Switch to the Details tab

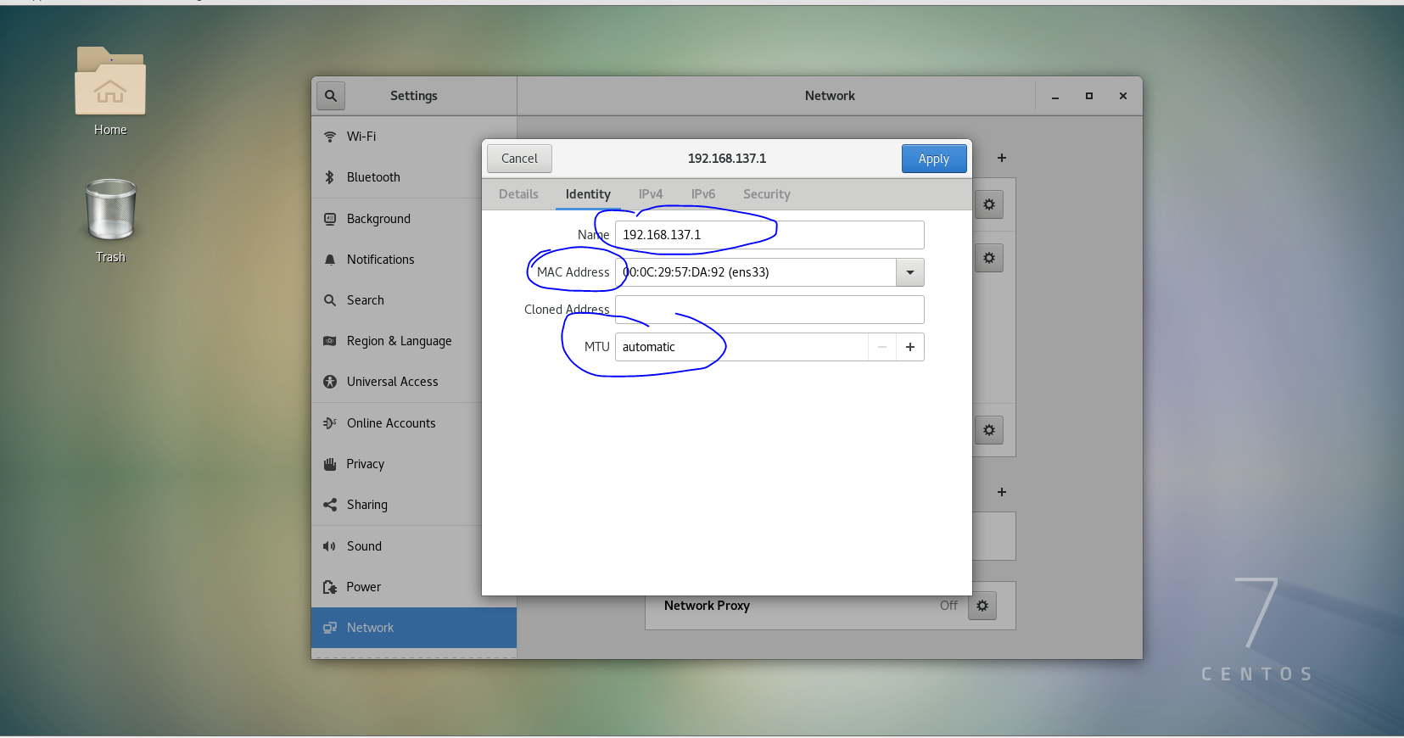click(518, 194)
